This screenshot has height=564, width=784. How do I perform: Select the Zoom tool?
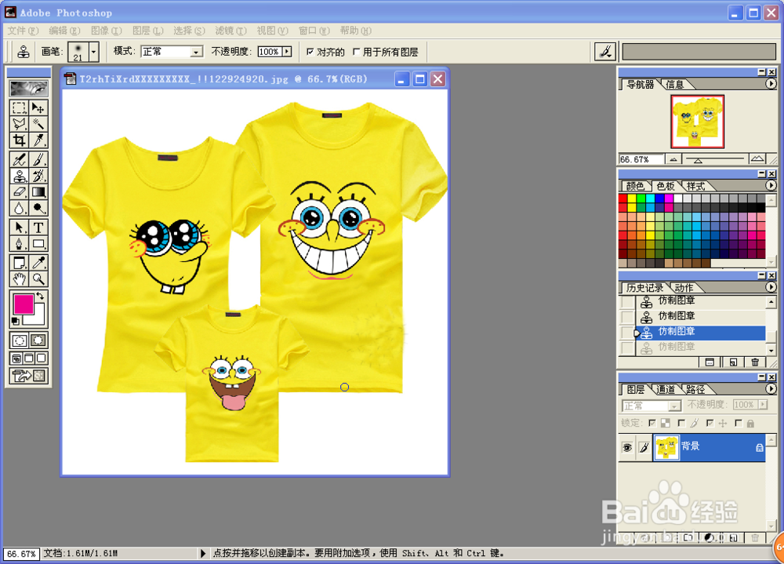coord(38,278)
